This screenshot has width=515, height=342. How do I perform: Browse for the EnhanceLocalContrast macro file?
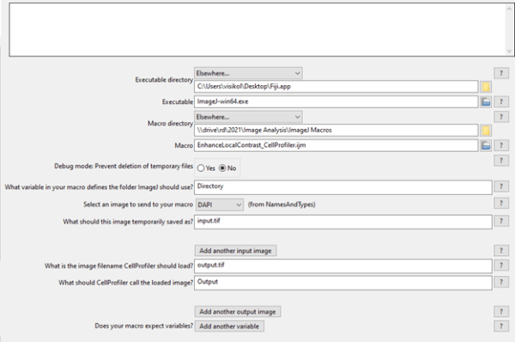pyautogui.click(x=486, y=145)
